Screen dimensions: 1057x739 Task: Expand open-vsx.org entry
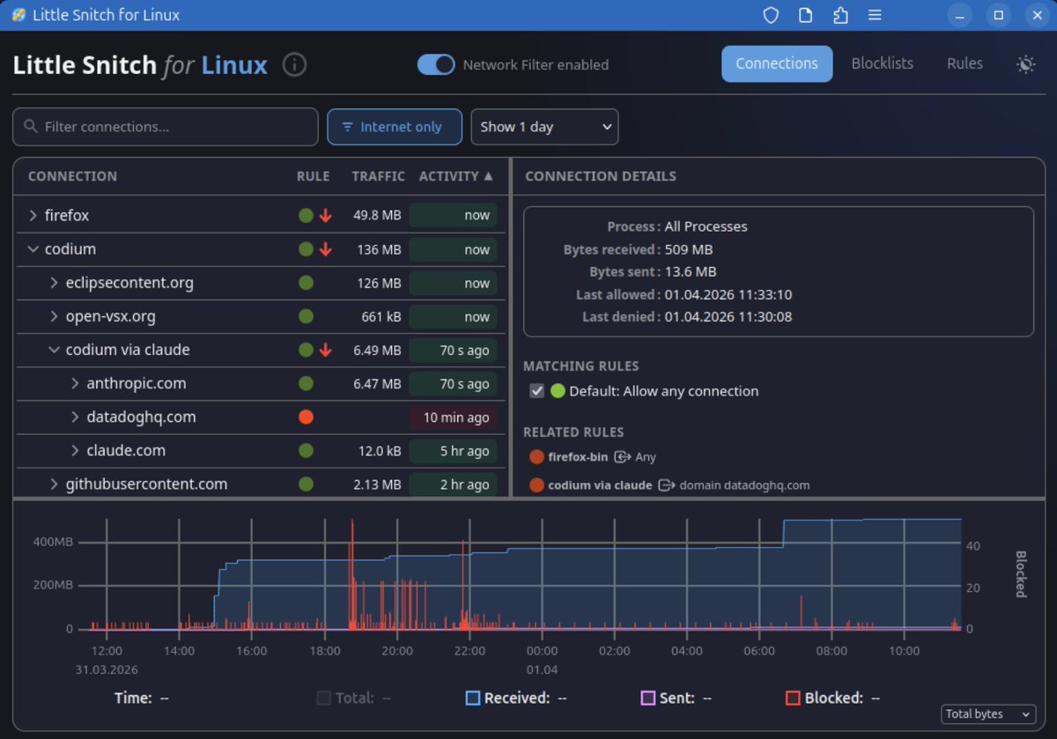pos(54,316)
